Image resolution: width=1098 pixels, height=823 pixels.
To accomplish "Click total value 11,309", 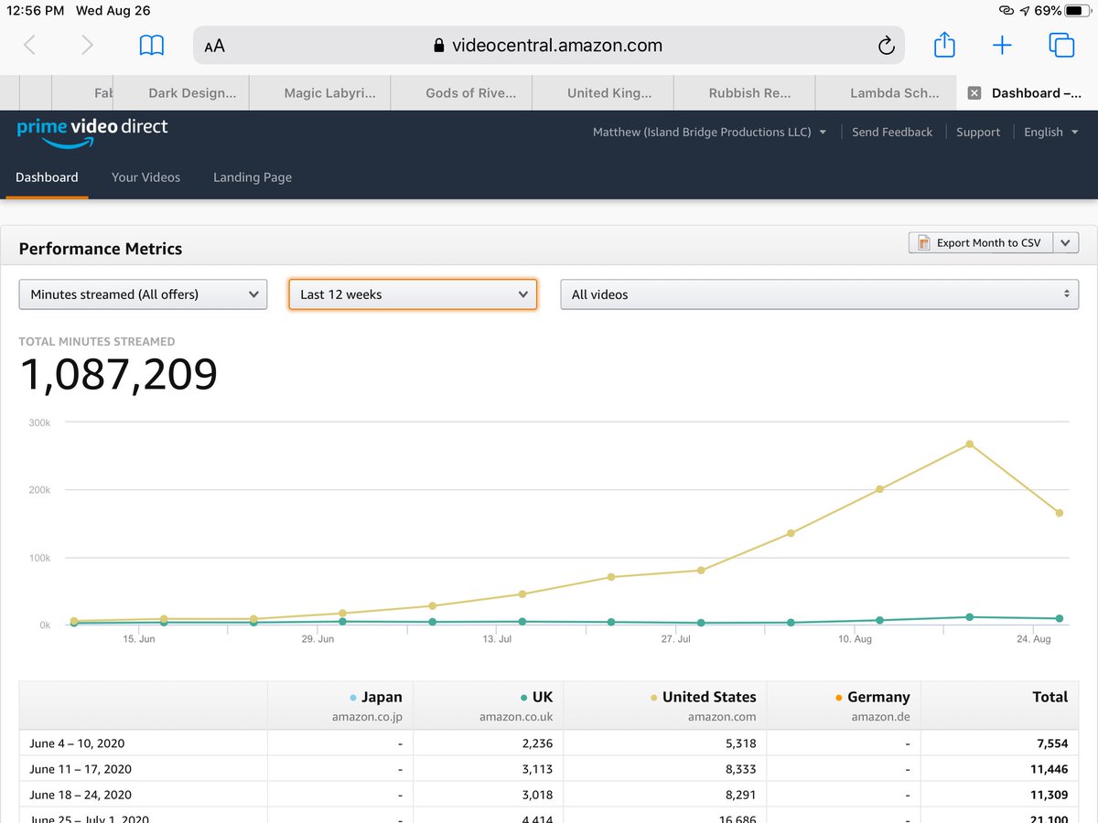I will [x=1049, y=795].
